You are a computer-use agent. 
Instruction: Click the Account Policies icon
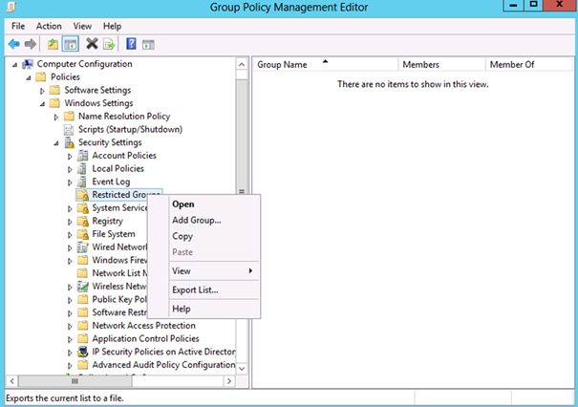click(83, 156)
